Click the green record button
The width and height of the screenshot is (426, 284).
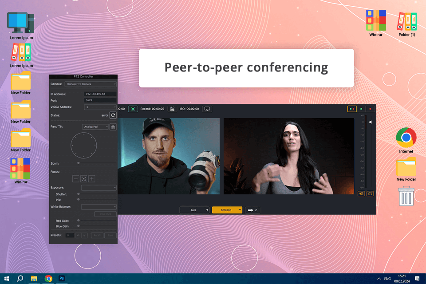[133, 109]
